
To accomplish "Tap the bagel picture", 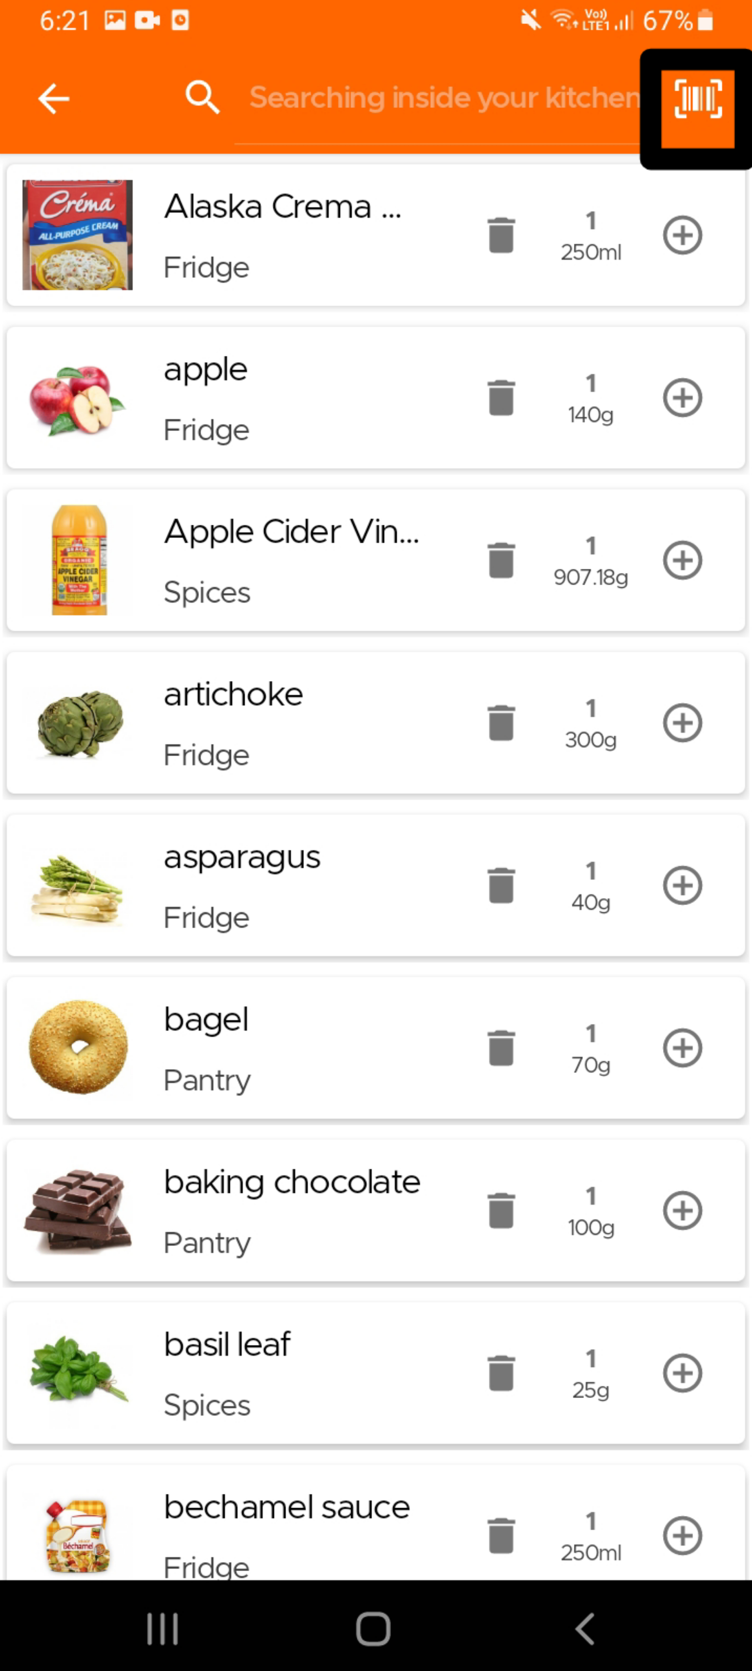I will [x=78, y=1047].
